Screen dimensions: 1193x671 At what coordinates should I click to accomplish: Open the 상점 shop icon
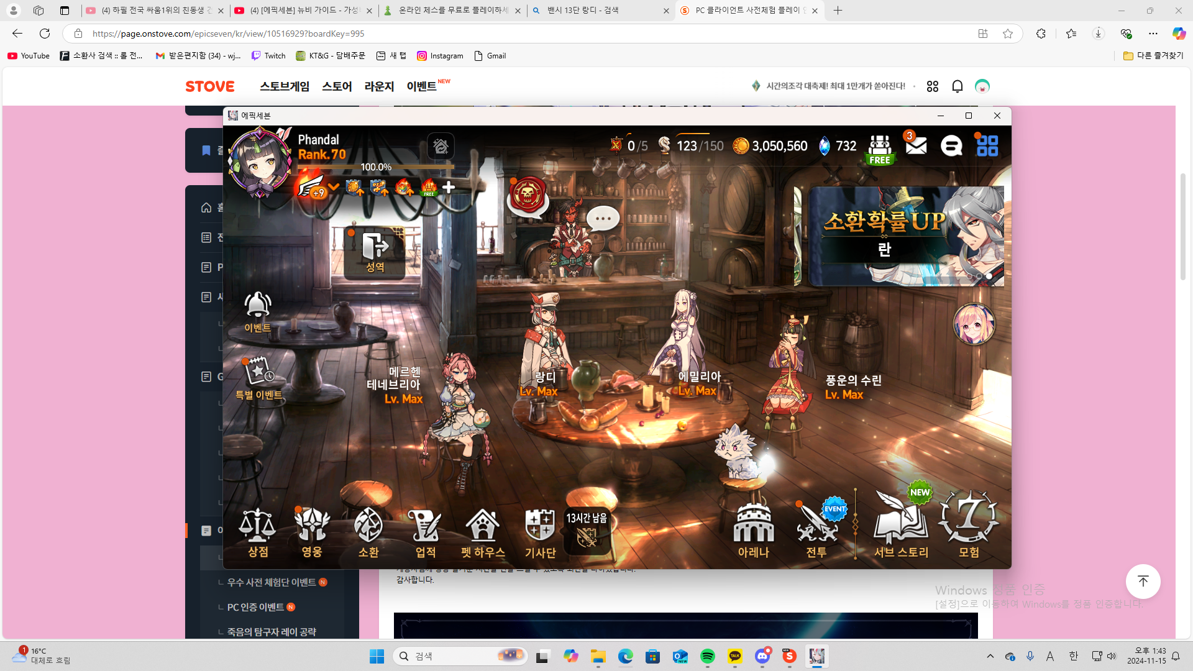[x=257, y=532]
